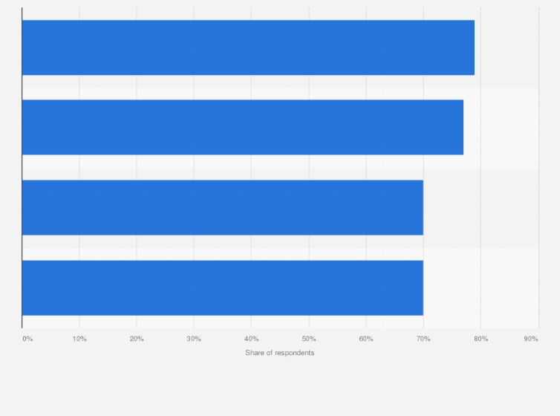The width and height of the screenshot is (560, 416).
Task: Click the topmost blue bar
Action: 248,48
